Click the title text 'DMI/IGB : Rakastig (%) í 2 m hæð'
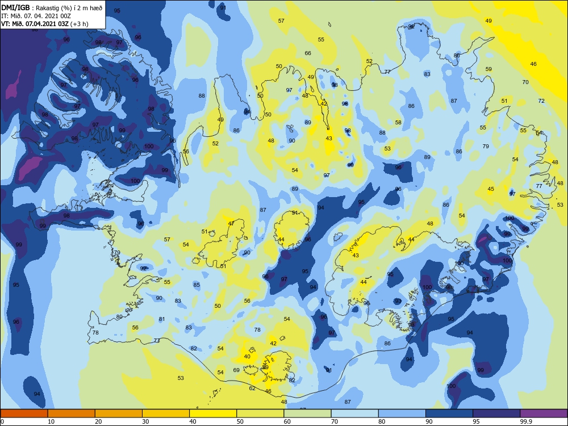 (52, 8)
